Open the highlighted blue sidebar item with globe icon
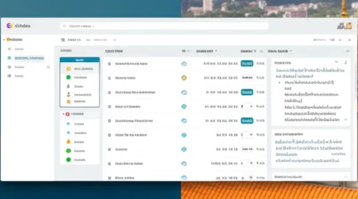 [x=26, y=58]
